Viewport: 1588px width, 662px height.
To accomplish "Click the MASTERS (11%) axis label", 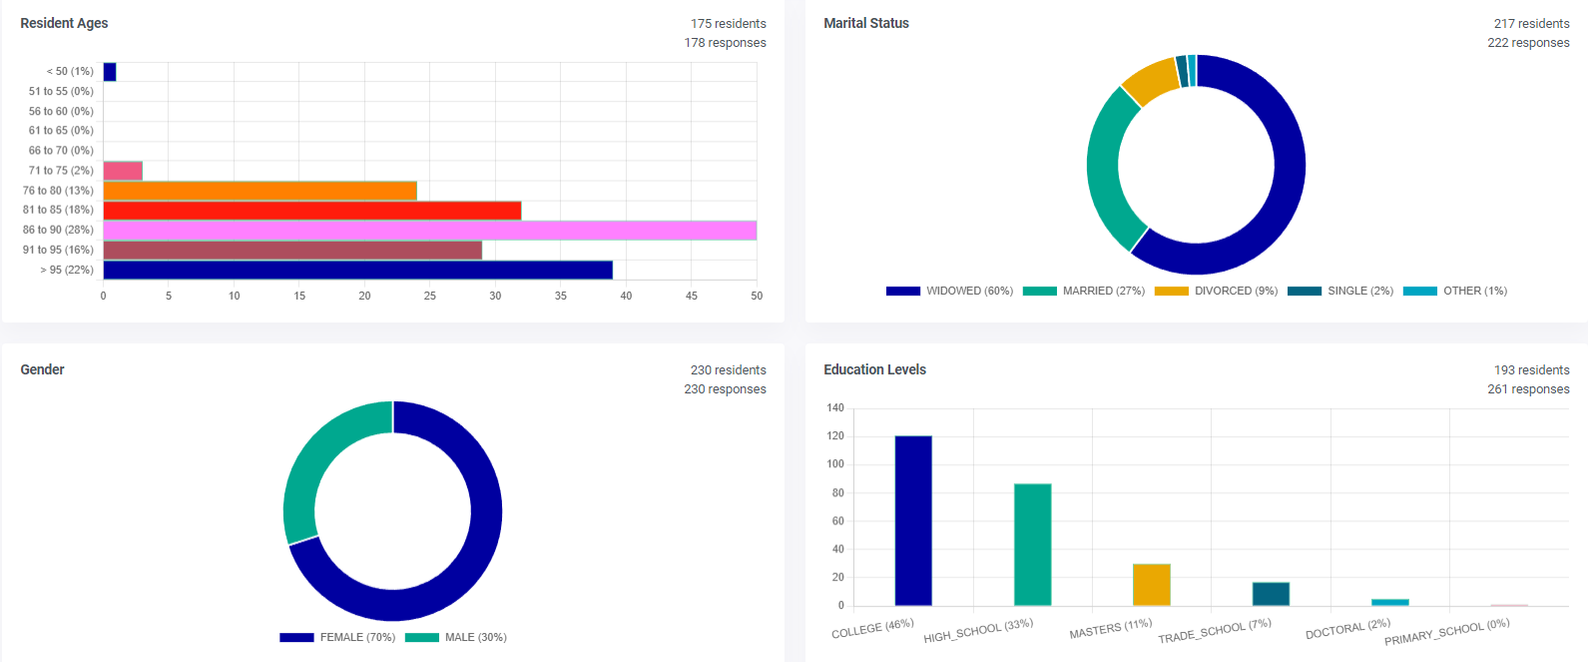I will click(1111, 629).
